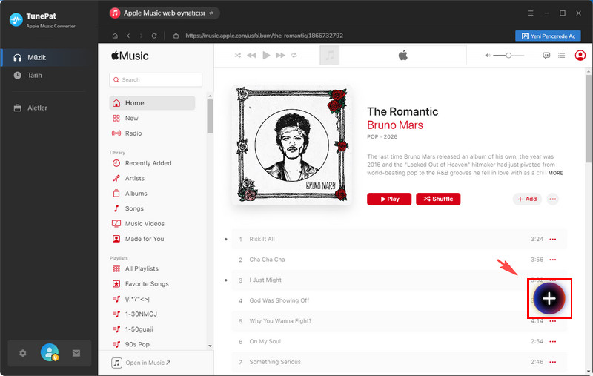The height and width of the screenshot is (376, 593).
Task: Adjust the volume slider
Action: click(x=508, y=56)
